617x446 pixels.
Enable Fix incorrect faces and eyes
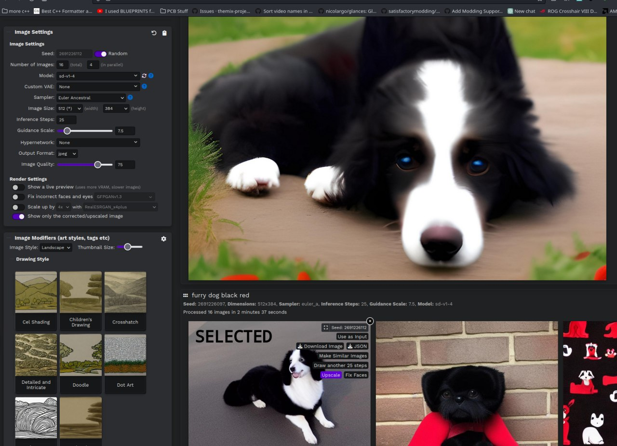click(x=18, y=197)
